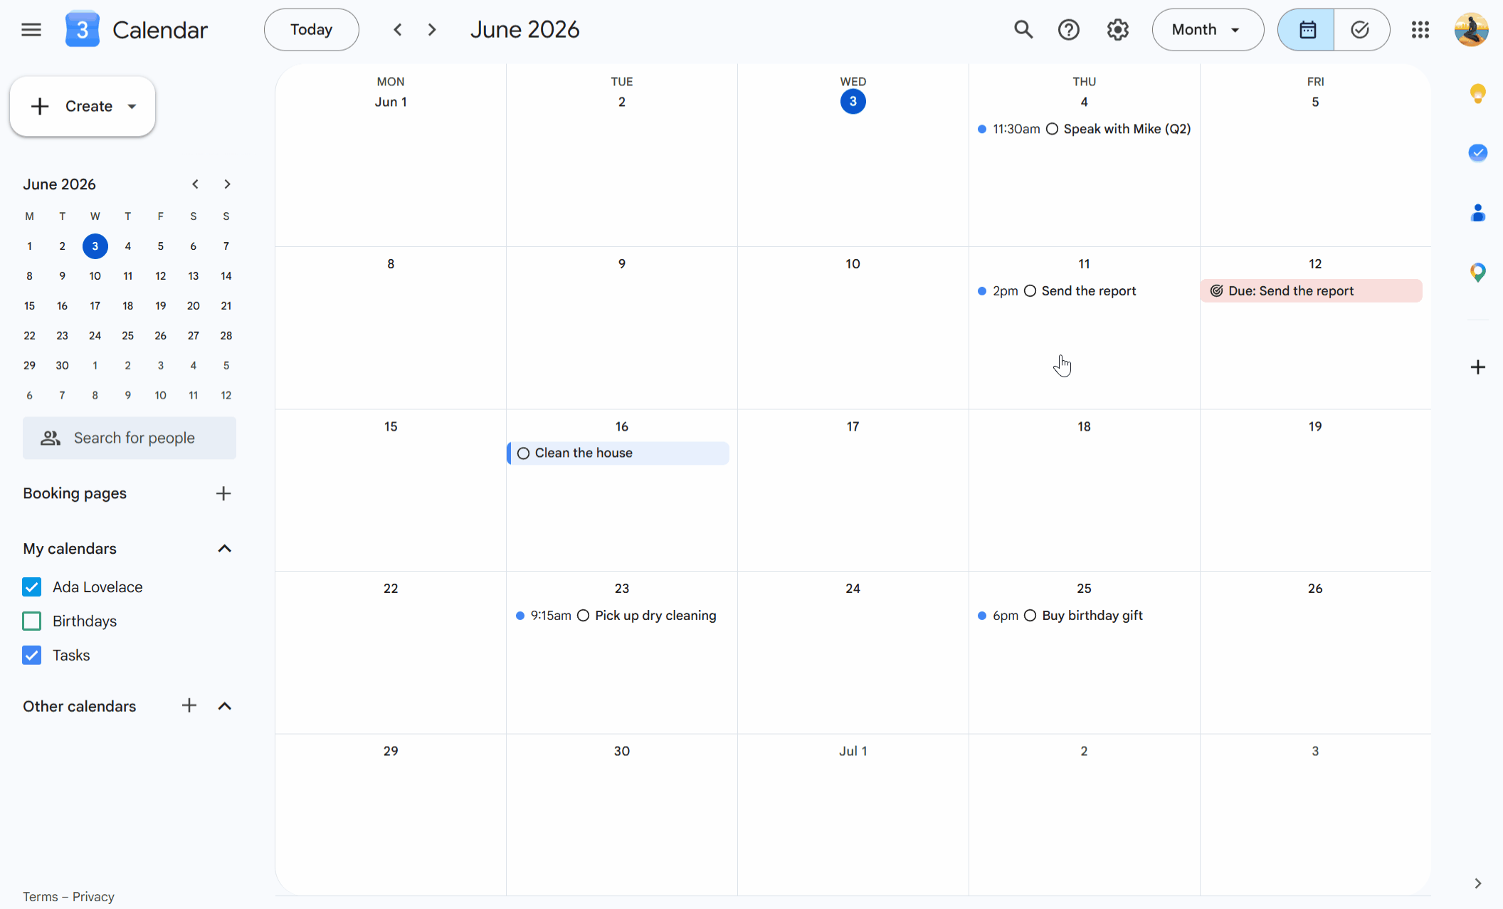Open the search magnifier icon

tap(1023, 30)
